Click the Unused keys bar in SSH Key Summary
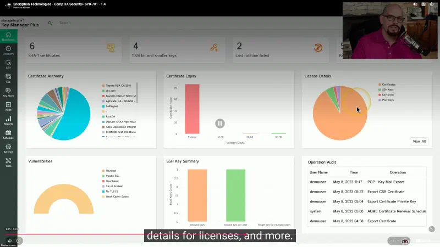This screenshot has width=440, height=247. [197, 195]
